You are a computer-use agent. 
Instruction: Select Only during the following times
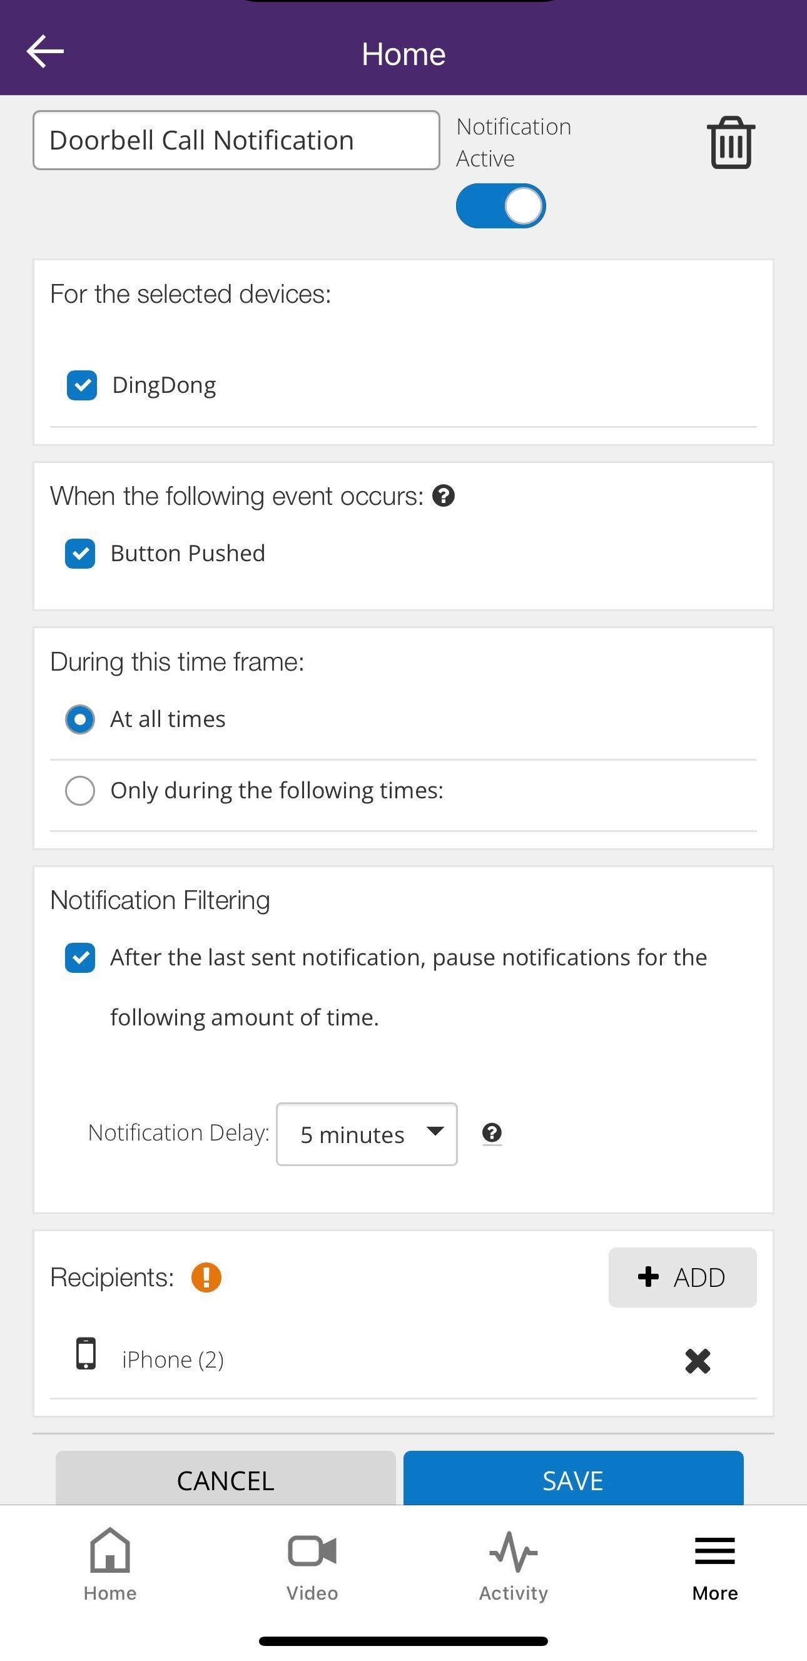point(80,791)
